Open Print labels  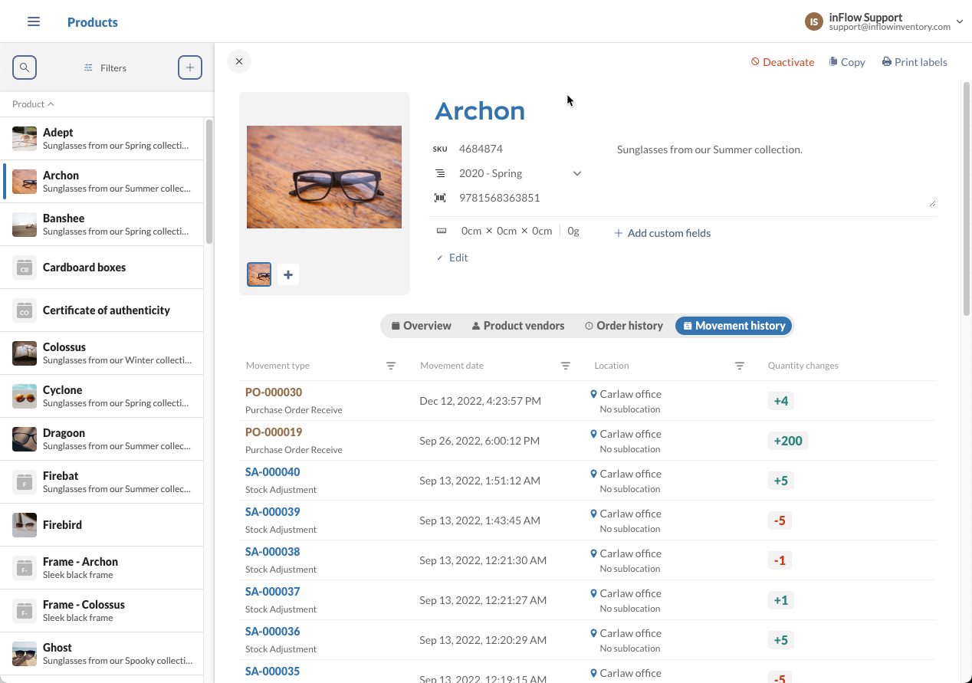click(914, 61)
